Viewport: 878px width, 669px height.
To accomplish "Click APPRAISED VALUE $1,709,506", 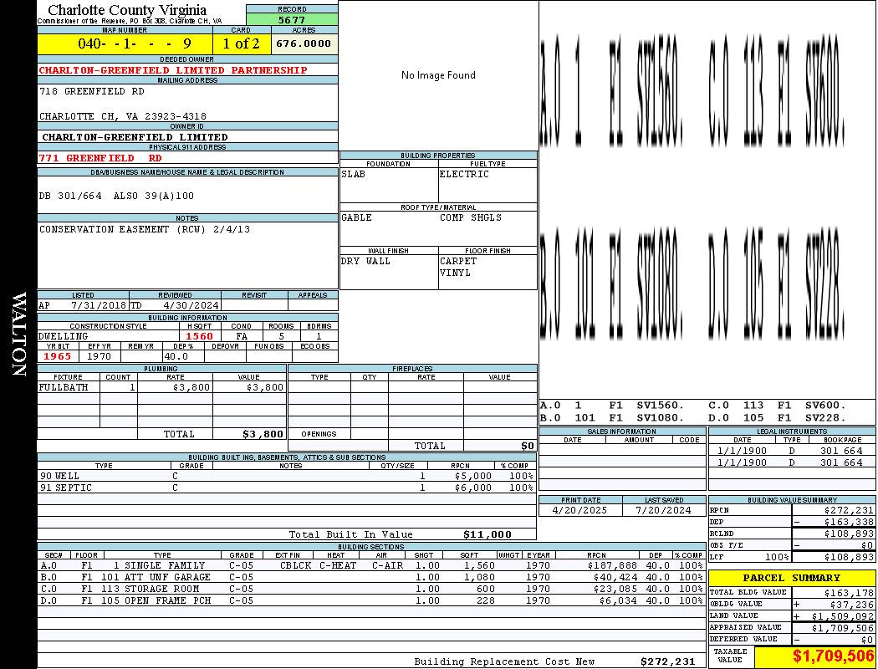I will click(843, 628).
